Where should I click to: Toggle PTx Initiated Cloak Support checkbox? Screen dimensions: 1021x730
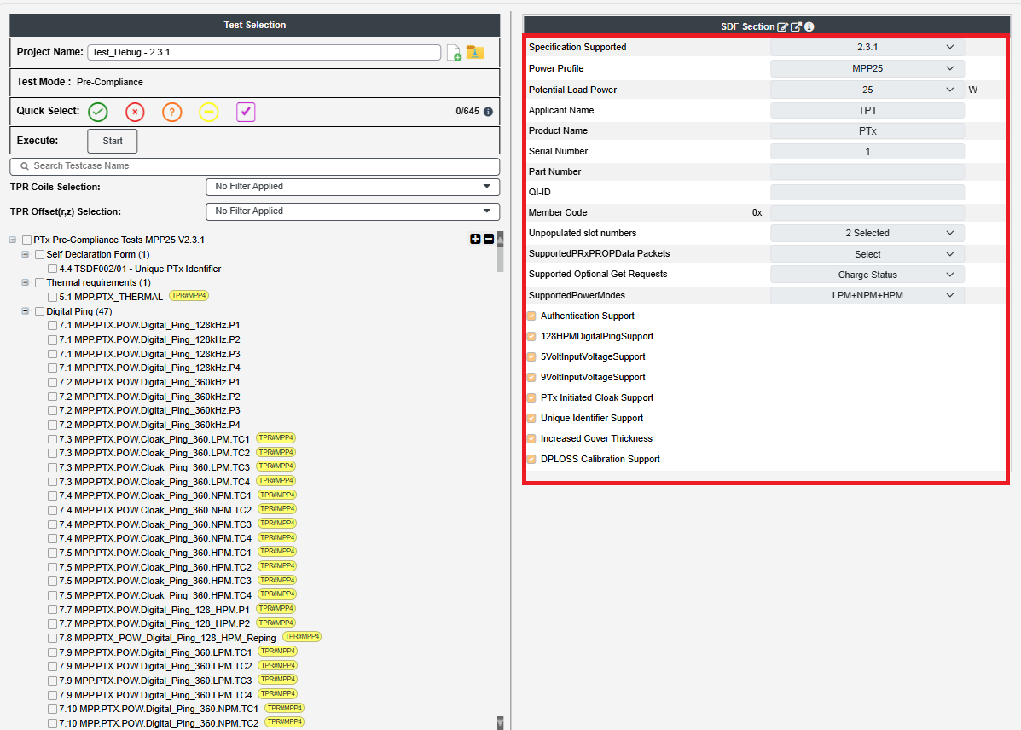(x=531, y=398)
